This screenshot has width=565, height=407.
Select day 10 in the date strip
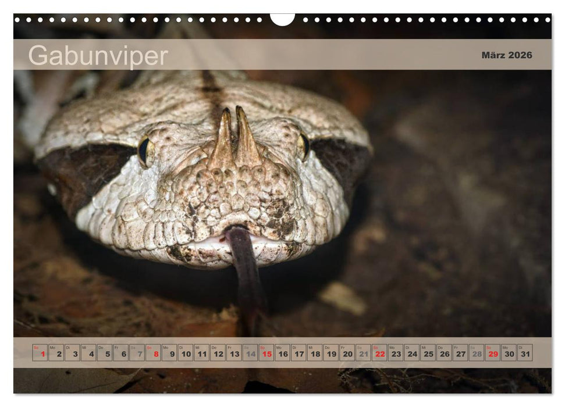tap(186, 353)
